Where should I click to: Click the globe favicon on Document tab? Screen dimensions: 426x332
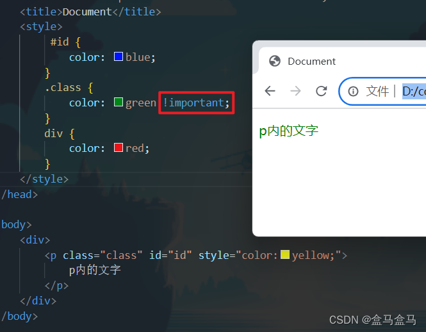275,61
